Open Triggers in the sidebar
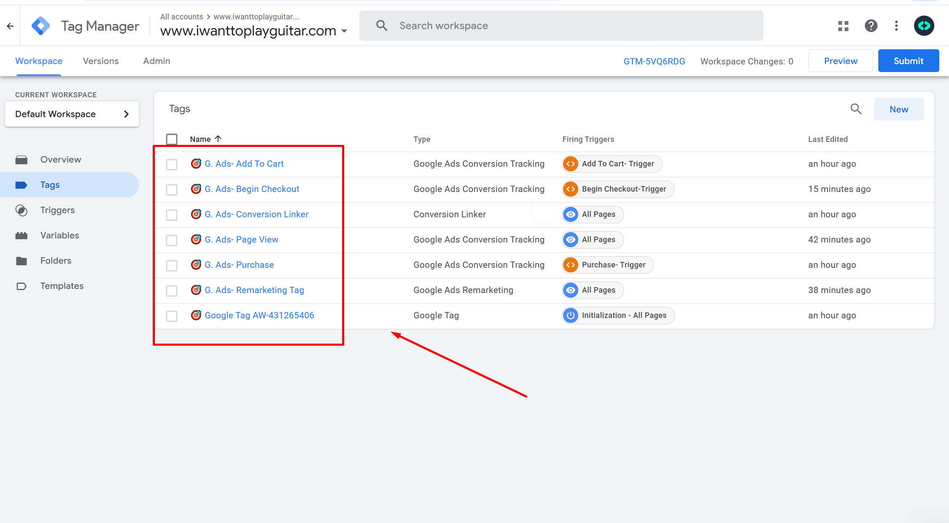 [57, 210]
